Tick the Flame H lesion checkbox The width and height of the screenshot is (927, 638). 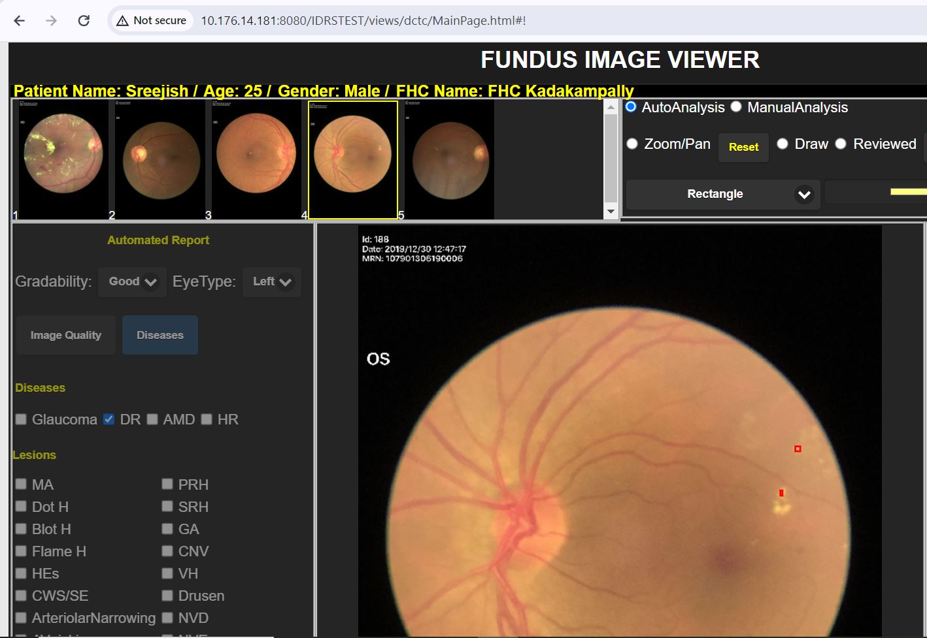(21, 550)
